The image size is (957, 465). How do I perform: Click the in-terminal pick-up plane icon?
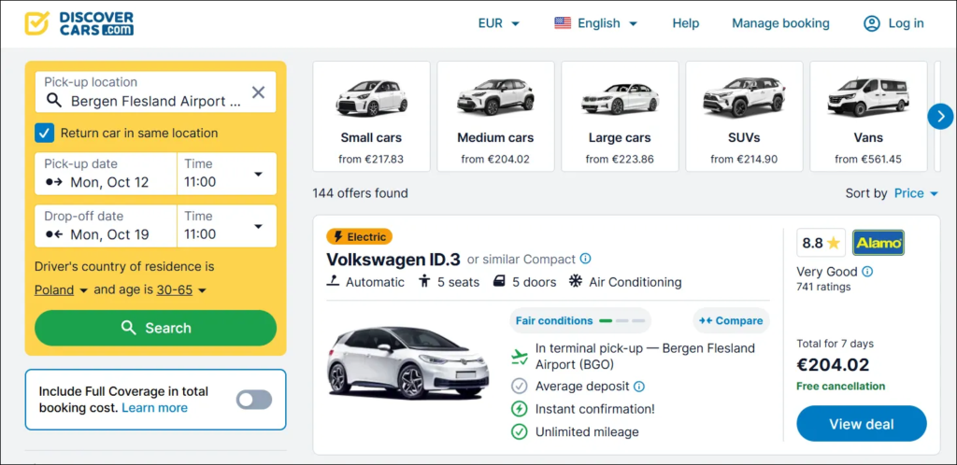pyautogui.click(x=520, y=357)
